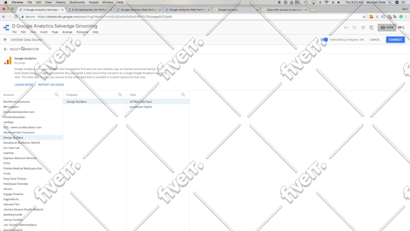Switch to the D GA Backyardon tab
Viewport: 410px width, 231px height.
[x=89, y=10]
